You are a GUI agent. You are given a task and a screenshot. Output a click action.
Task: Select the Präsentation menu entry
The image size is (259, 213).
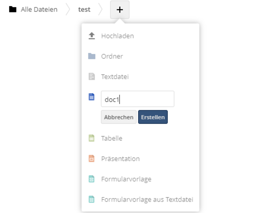(x=120, y=159)
